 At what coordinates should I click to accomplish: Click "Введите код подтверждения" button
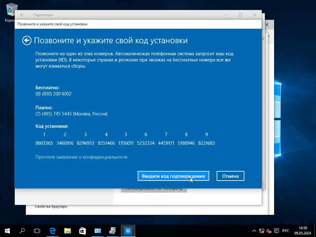coord(173,176)
